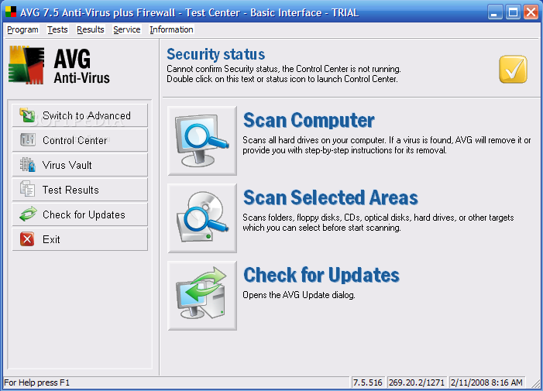
Task: View Test Results from the sidebar
Action: pyautogui.click(x=80, y=190)
